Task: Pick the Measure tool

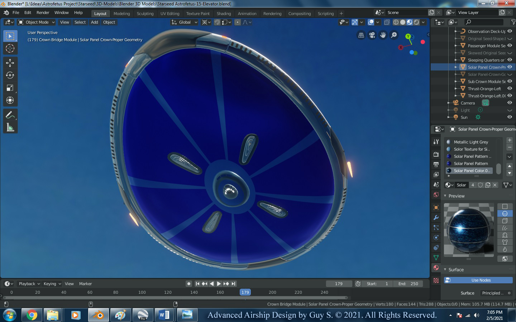Action: click(10, 128)
